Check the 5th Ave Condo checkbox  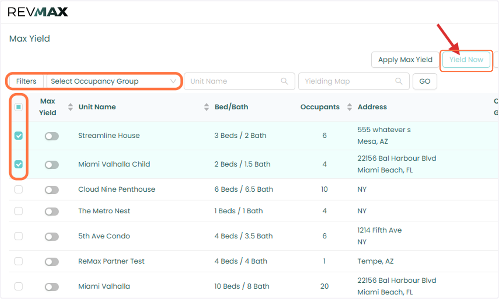coord(19,236)
